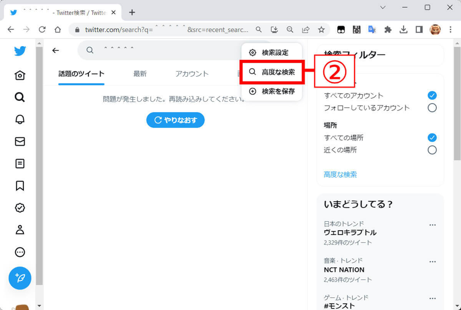Open Verified badge icon in sidebar
Screen dimensions: 461x310
click(20, 208)
